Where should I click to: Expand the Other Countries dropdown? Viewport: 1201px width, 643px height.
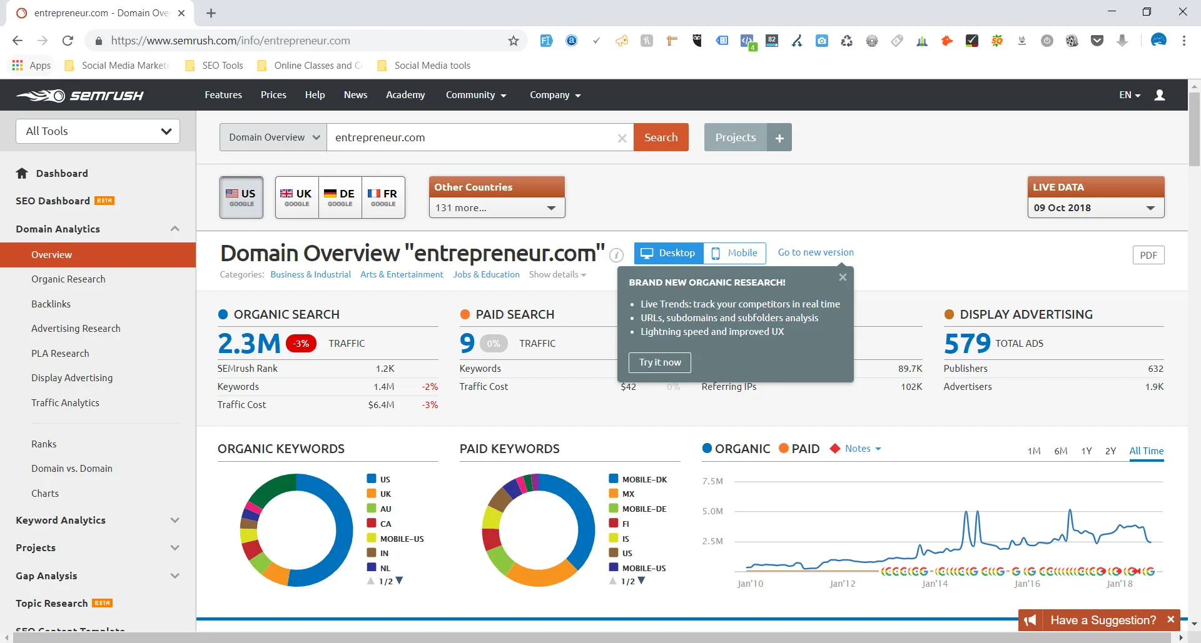click(496, 207)
